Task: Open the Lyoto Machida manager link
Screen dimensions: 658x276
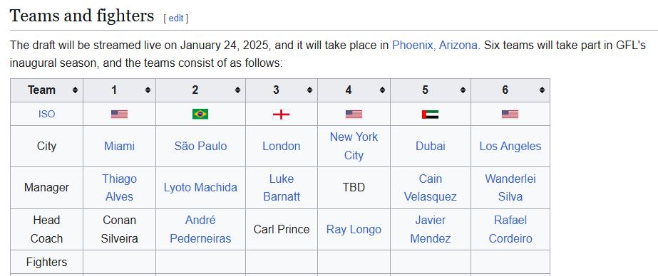Action: click(x=200, y=187)
